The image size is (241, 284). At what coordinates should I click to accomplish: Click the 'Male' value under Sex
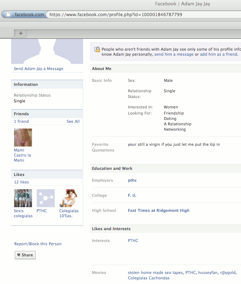(168, 80)
